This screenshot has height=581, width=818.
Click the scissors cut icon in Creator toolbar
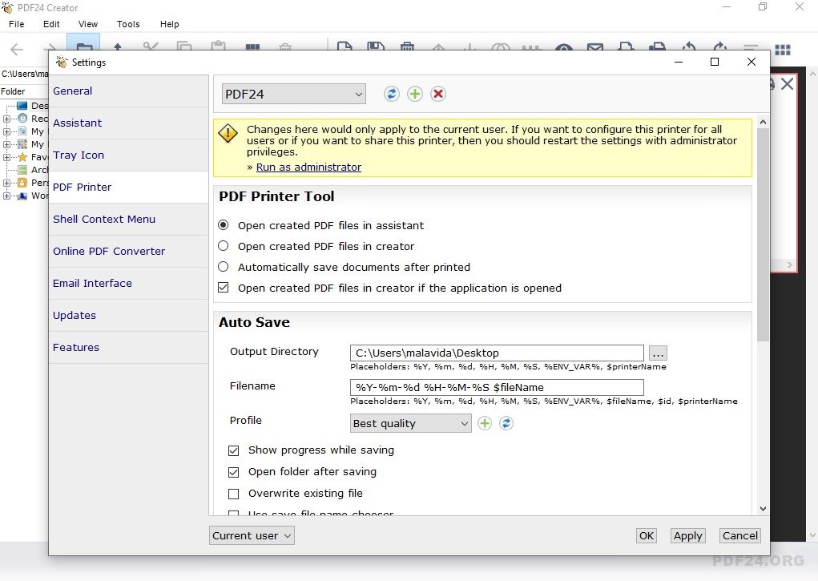(151, 46)
